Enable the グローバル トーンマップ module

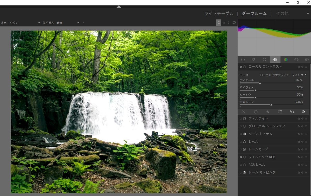(241, 126)
